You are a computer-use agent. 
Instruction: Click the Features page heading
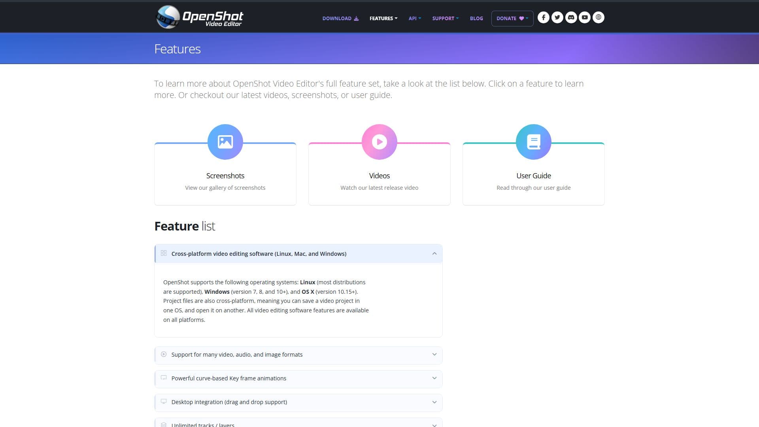[x=177, y=49]
